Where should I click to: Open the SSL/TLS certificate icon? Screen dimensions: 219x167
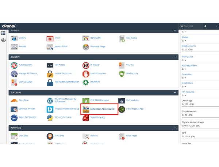coord(122,65)
